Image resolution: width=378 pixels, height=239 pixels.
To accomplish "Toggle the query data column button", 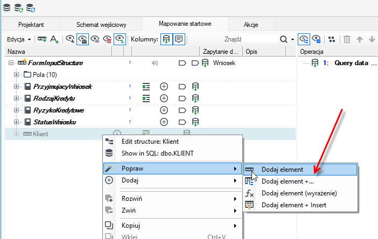I will [166, 39].
